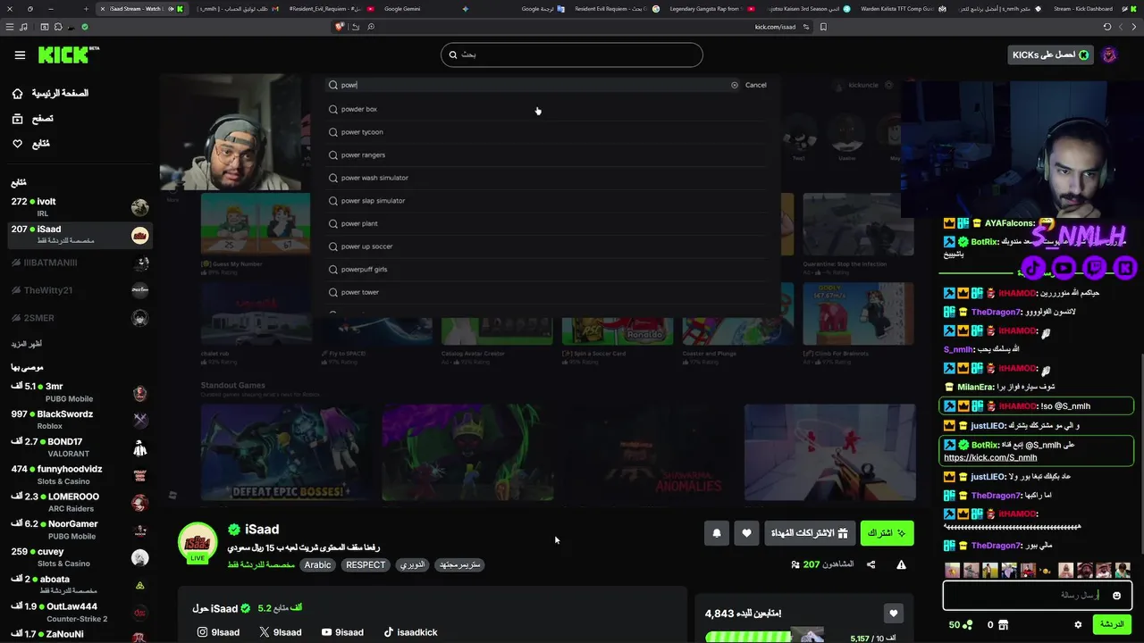
Task: Open chat settings gear icon
Action: [1078, 624]
